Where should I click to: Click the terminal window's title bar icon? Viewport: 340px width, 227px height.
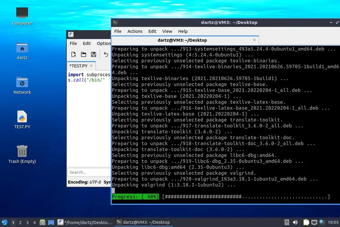(x=115, y=22)
